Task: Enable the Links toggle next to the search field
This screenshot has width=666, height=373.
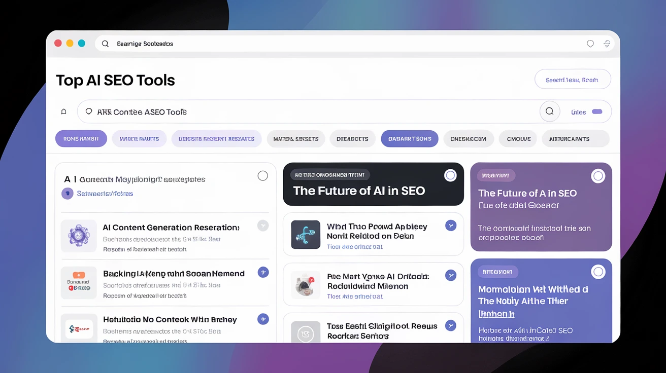Action: pyautogui.click(x=596, y=111)
